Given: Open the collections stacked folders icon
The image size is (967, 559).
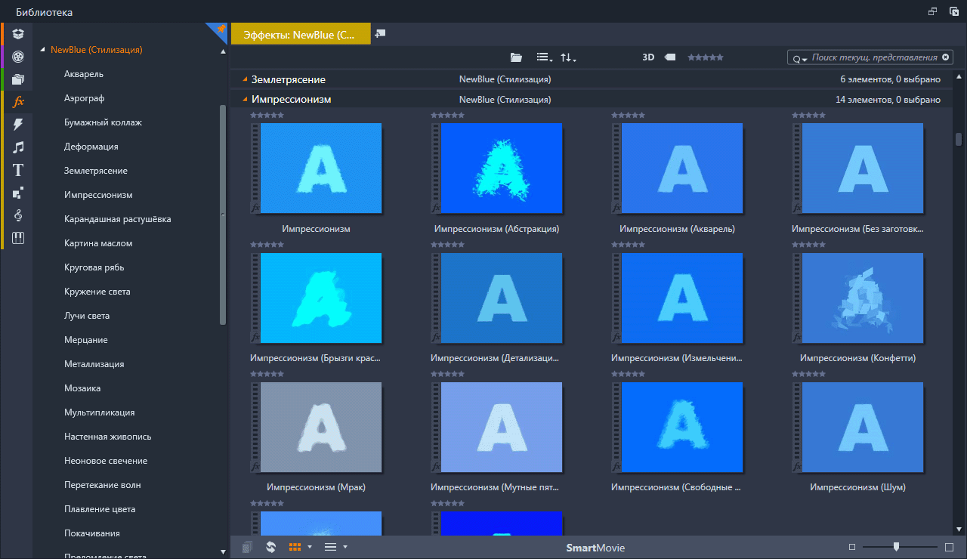Looking at the screenshot, I should pyautogui.click(x=18, y=79).
